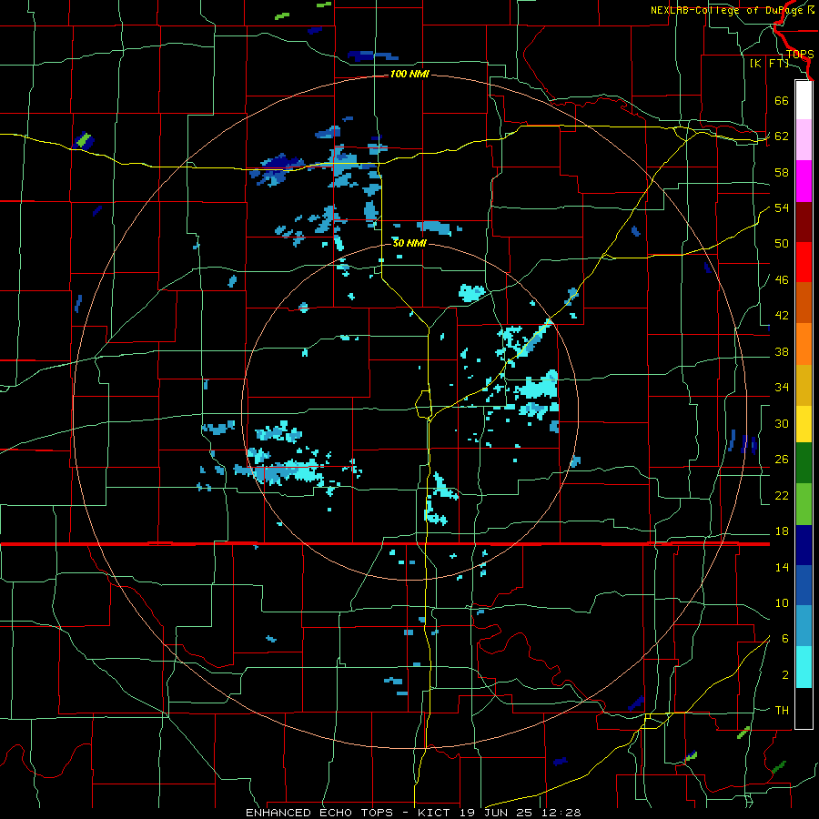Click the legend value 62
The image size is (819, 819).
coord(782,136)
